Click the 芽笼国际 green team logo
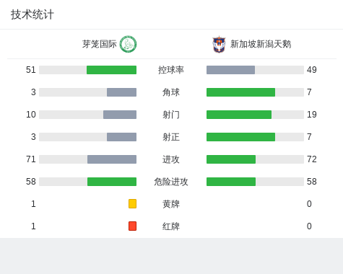The height and width of the screenshot is (274, 343). click(129, 44)
